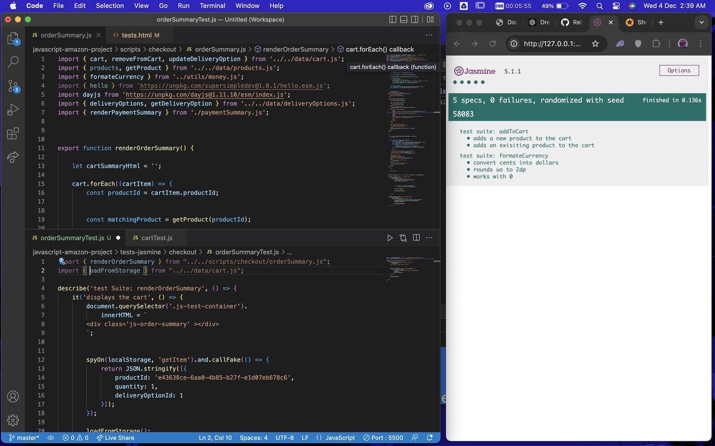
Task: Open Control Center in menu bar
Action: coord(616,6)
